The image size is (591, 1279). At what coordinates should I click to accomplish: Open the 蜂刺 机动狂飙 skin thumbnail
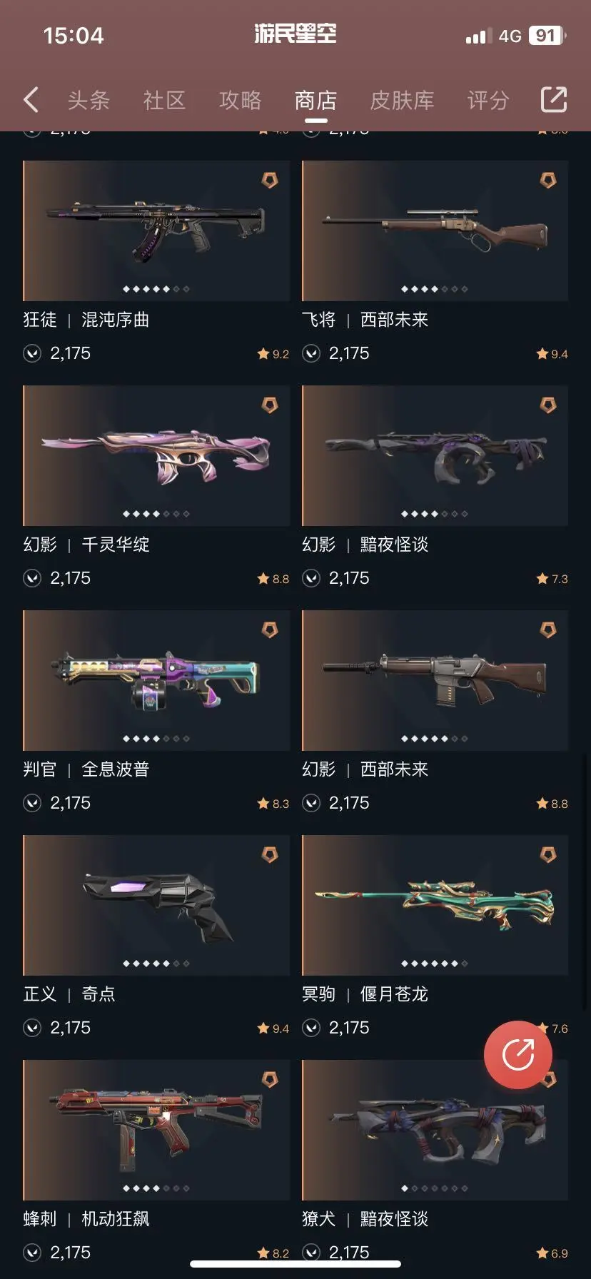coord(156,1130)
